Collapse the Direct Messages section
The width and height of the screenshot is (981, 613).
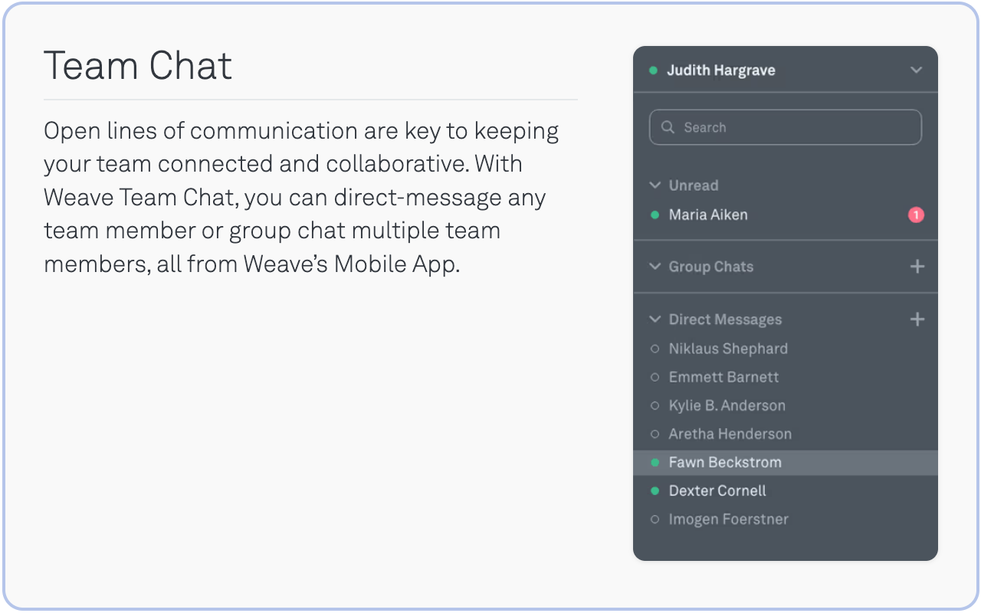(x=655, y=320)
